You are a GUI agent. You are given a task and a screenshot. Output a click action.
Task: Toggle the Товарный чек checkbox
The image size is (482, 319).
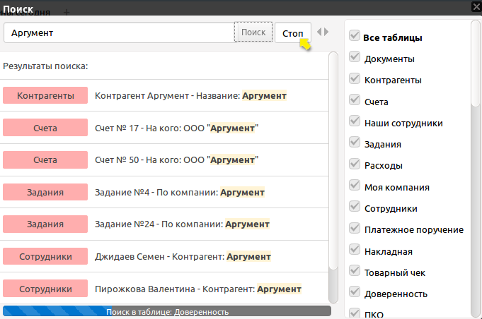coord(355,272)
